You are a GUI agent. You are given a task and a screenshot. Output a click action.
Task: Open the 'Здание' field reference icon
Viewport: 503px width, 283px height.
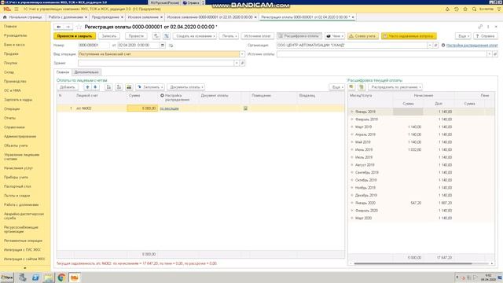[x=243, y=63]
